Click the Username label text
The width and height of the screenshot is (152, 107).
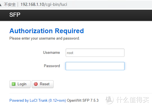tap(52, 53)
